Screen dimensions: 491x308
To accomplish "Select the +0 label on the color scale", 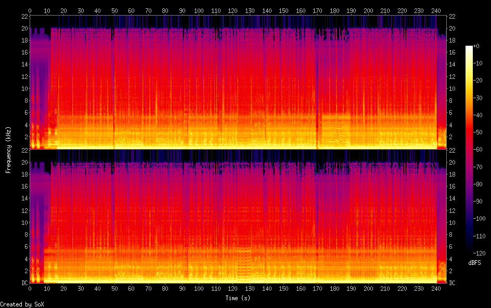I will click(x=477, y=46).
